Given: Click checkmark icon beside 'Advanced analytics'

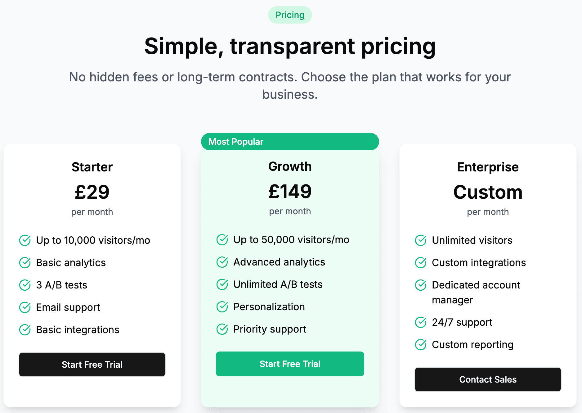Looking at the screenshot, I should coord(222,262).
